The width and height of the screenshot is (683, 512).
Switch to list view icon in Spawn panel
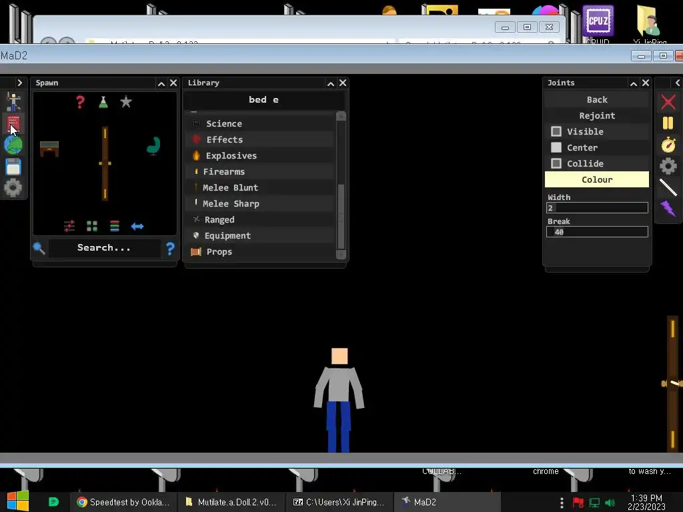coord(115,226)
